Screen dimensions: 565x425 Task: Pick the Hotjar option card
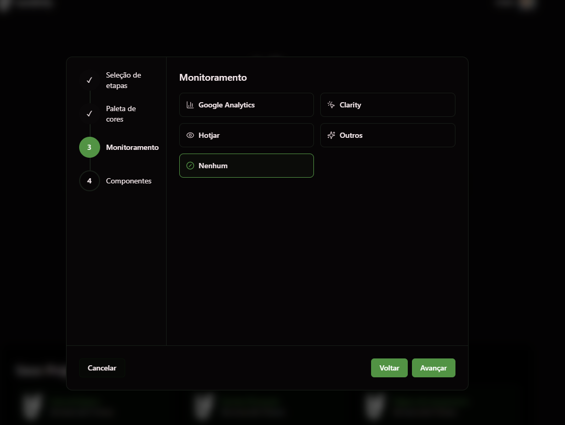(246, 135)
